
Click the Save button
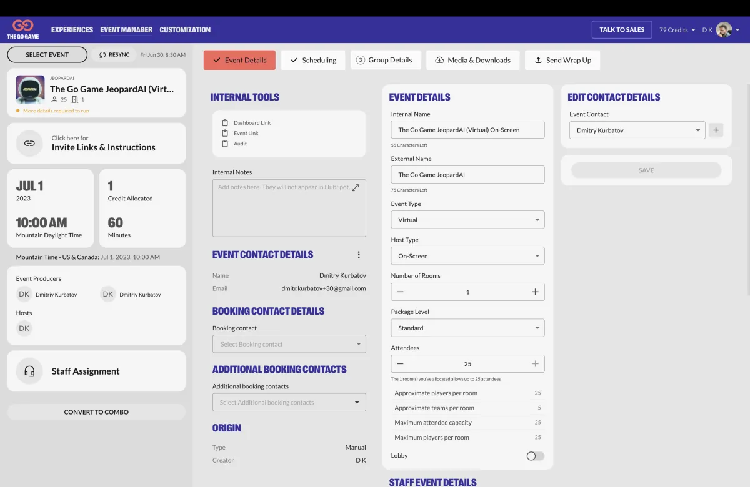point(646,170)
